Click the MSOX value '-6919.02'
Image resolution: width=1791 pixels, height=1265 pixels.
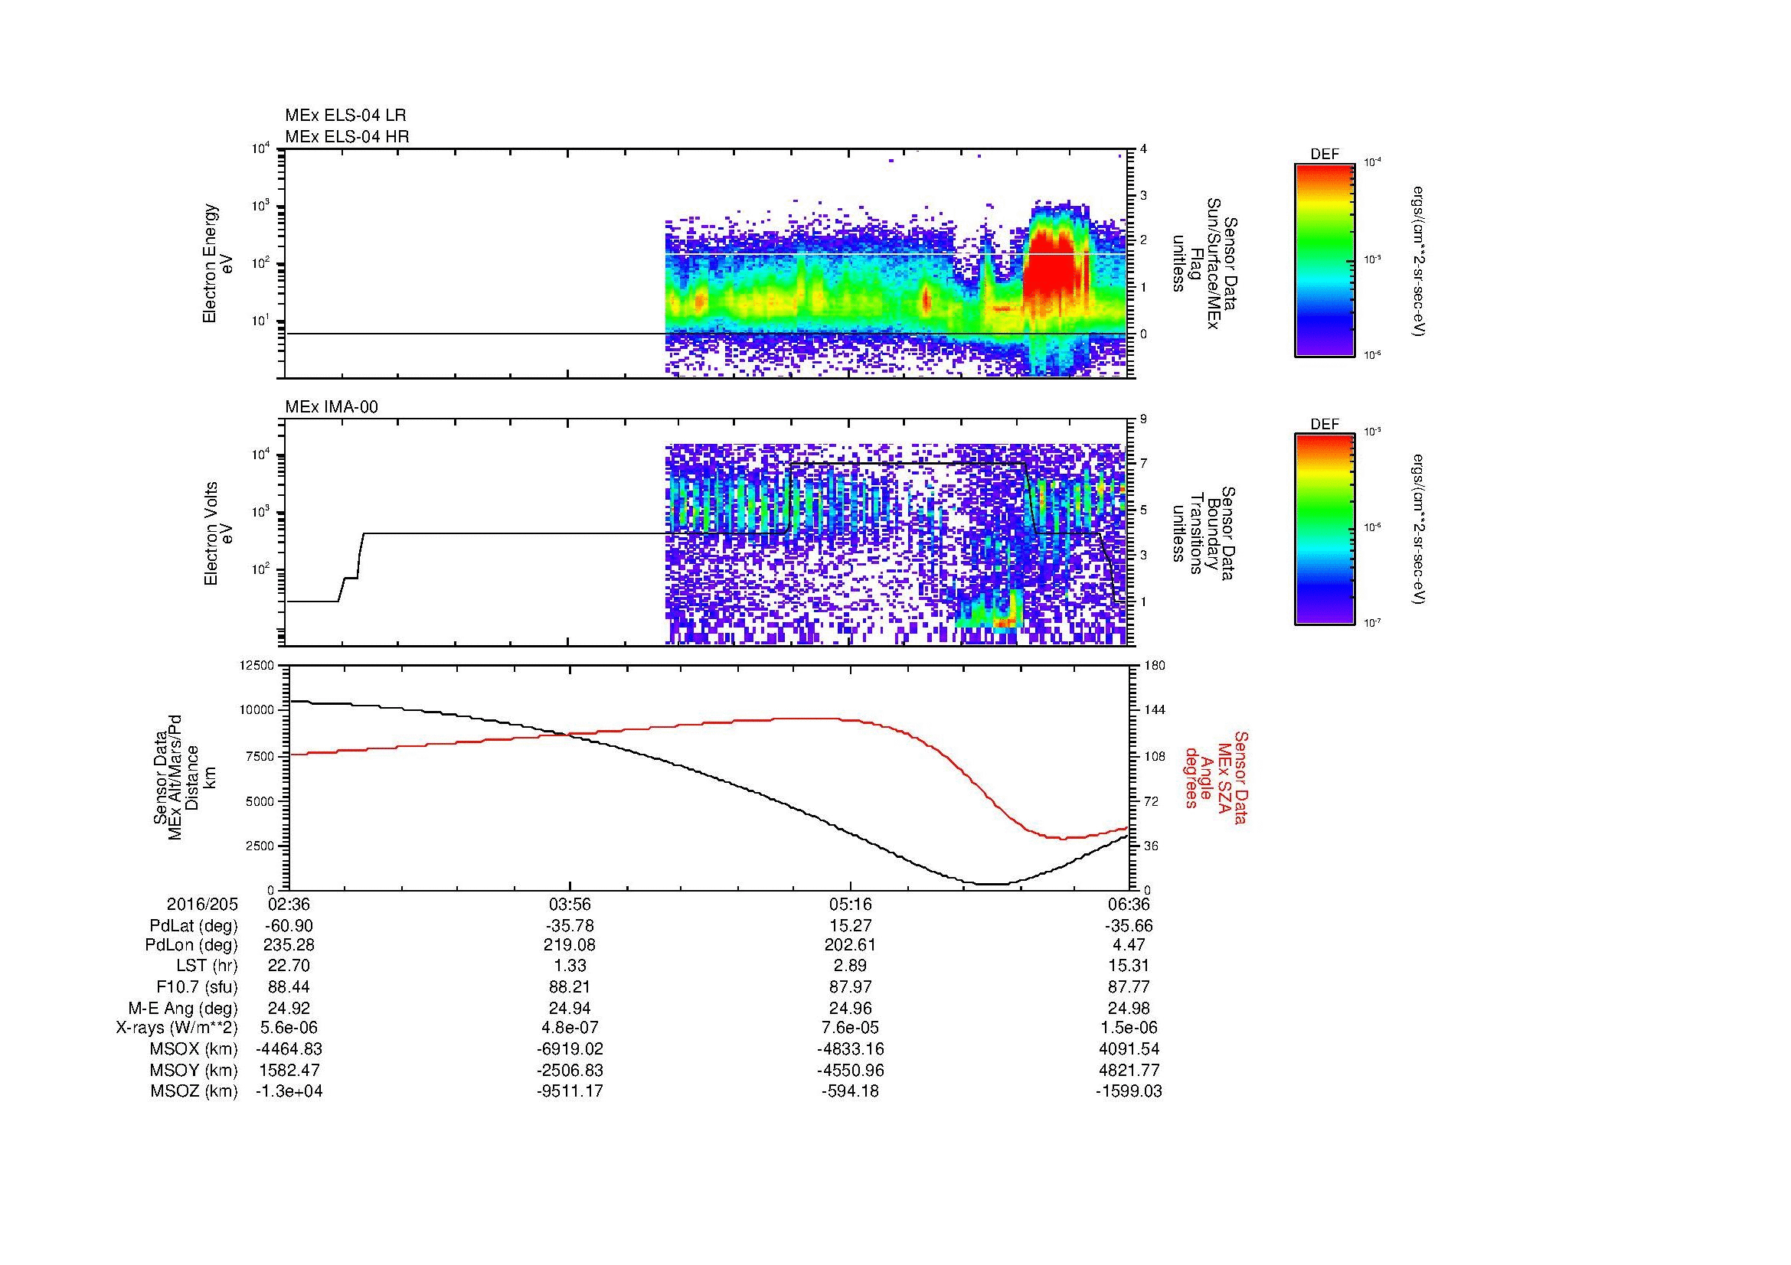coord(570,1050)
